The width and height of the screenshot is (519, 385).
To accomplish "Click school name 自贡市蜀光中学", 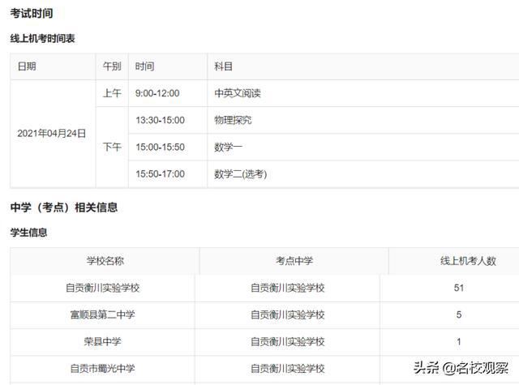I will pos(103,369).
